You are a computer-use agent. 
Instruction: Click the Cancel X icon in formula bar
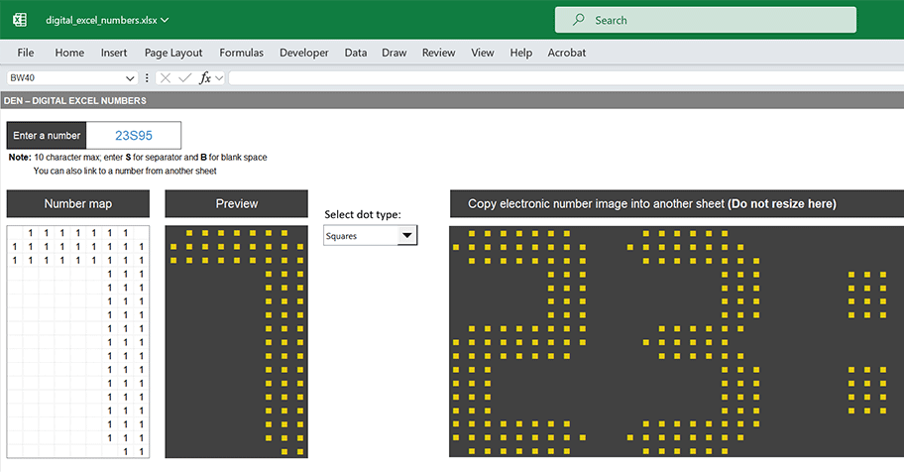coord(166,78)
